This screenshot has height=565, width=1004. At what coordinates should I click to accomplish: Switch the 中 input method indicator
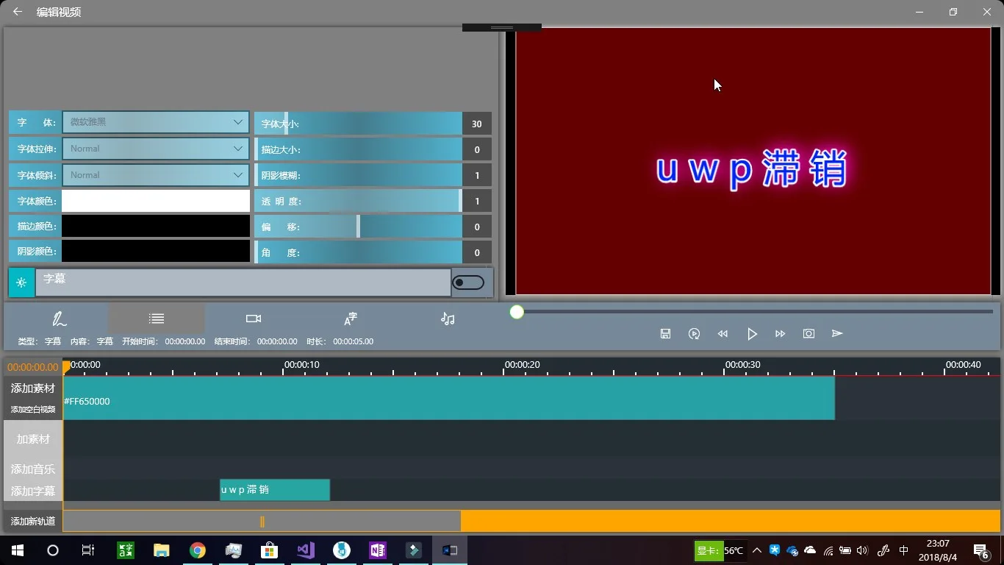(904, 550)
